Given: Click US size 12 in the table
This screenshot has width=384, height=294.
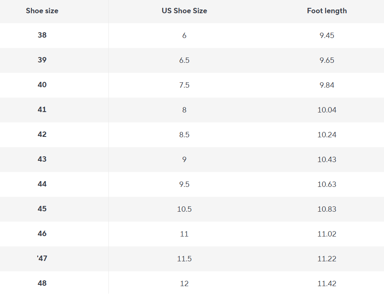Looking at the screenshot, I should pos(184,283).
